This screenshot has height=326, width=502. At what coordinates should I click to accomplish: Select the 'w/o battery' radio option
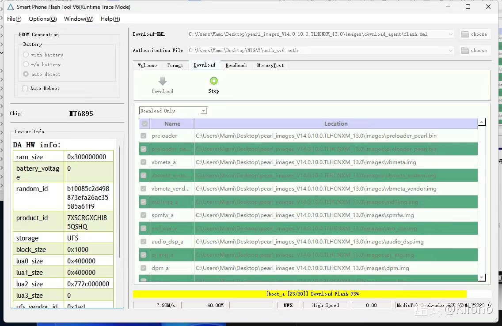tap(26, 64)
